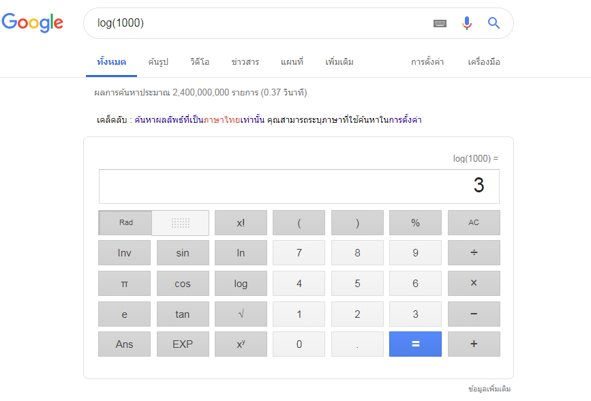Open the การตั้งค่า settings dropdown
The height and width of the screenshot is (401, 591).
pyautogui.click(x=427, y=62)
